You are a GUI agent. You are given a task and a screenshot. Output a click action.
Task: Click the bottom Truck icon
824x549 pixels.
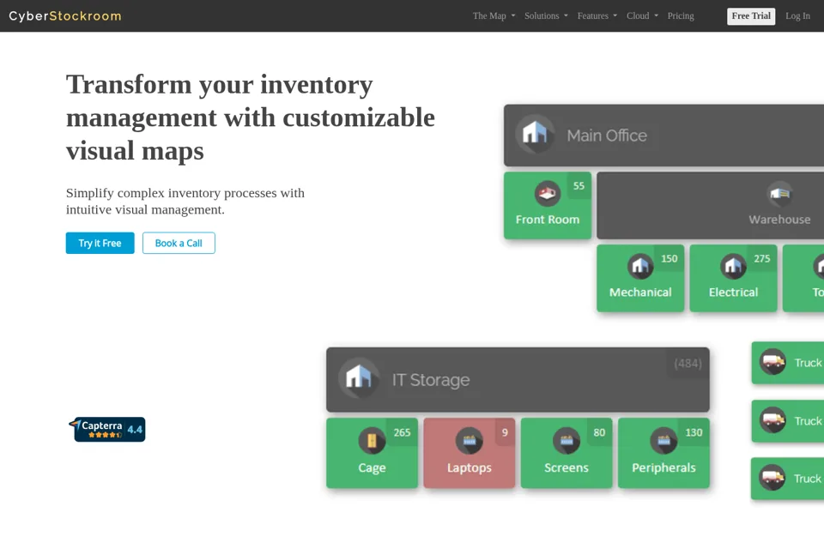[772, 478]
